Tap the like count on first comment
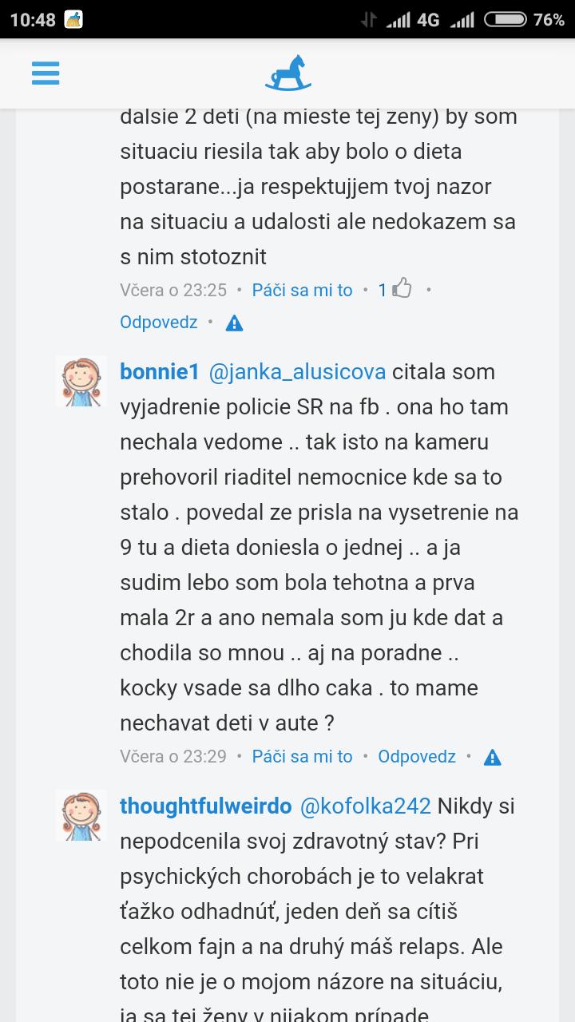The image size is (575, 1022). point(383,290)
